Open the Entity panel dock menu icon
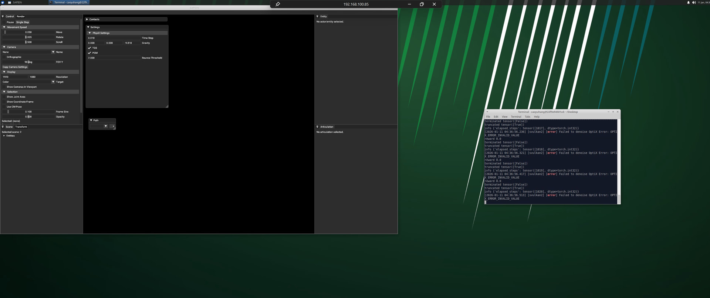The width and height of the screenshot is (710, 298). click(317, 16)
